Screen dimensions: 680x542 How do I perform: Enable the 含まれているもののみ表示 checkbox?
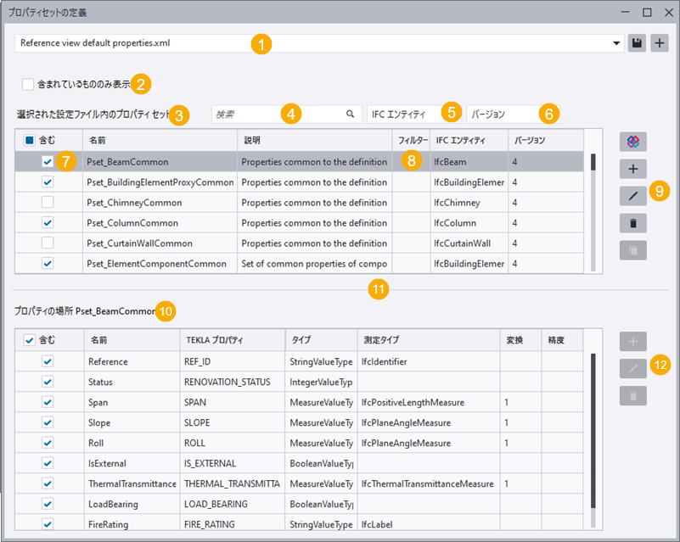29,84
